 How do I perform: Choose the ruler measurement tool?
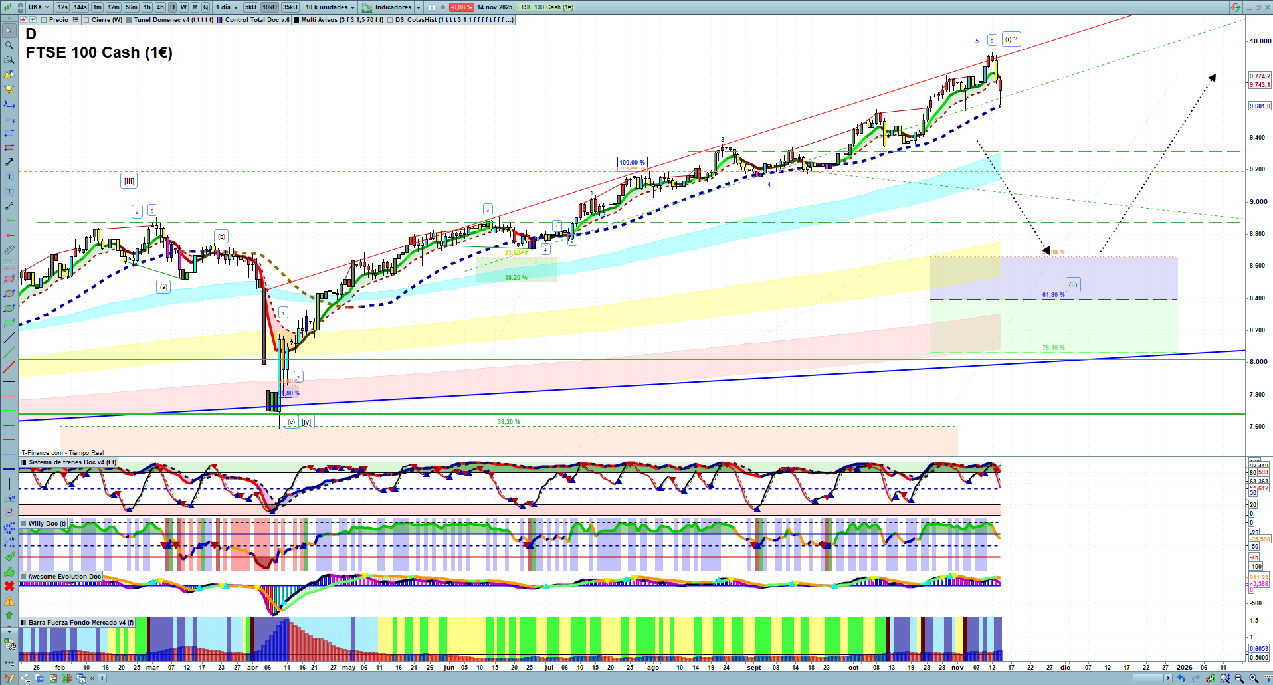point(9,250)
